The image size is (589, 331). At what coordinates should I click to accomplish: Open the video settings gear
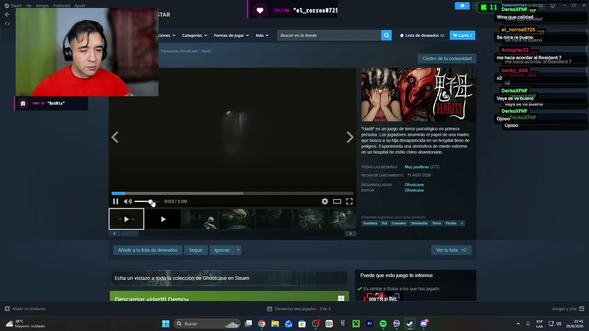(325, 201)
